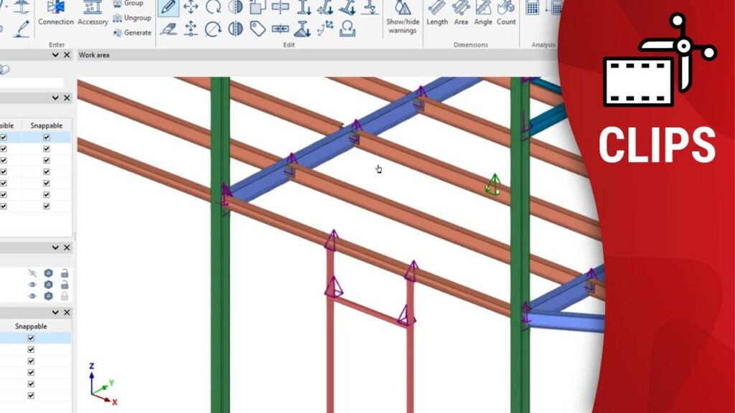Viewport: 735px width, 413px height.
Task: Toggle the first Snappable checkbox in the bottom panel
Action: (31, 338)
